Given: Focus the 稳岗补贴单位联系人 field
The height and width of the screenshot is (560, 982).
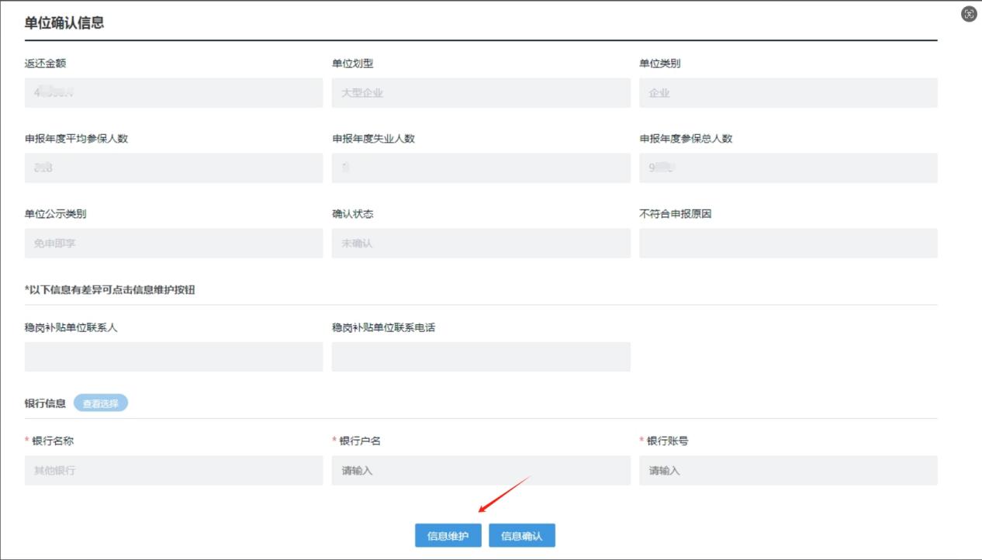Looking at the screenshot, I should tap(173, 357).
